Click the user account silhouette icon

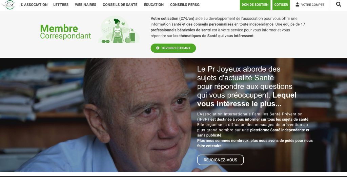(x=297, y=4)
